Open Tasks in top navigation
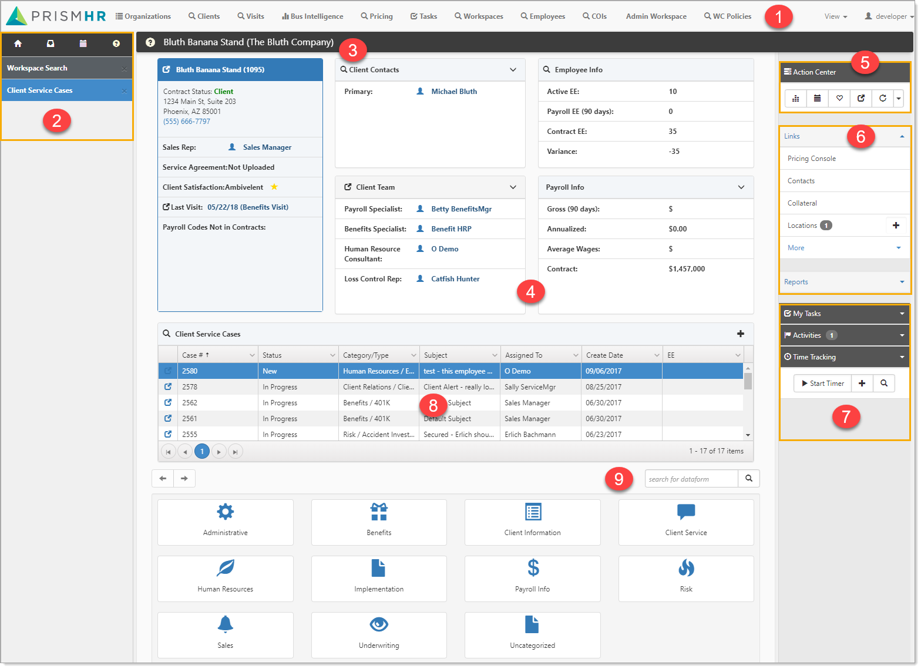Image resolution: width=921 pixels, height=669 pixels. tap(423, 16)
